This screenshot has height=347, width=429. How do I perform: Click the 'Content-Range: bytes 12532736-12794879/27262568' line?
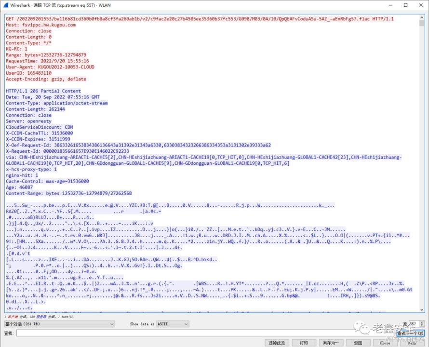(68, 193)
